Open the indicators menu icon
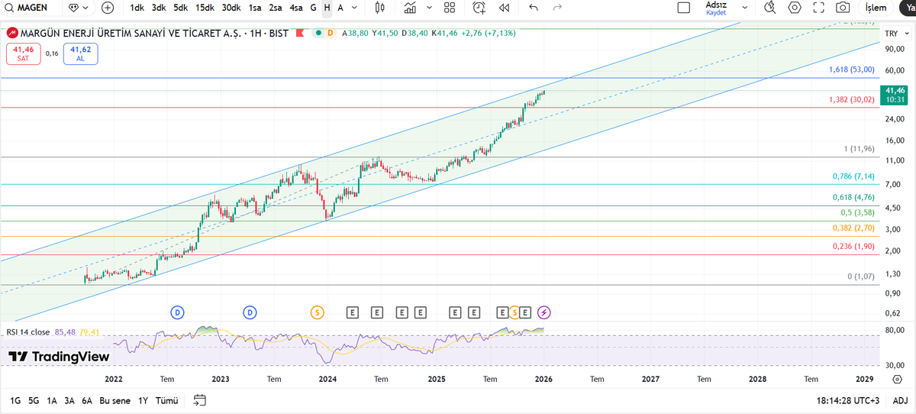This screenshot has height=414, width=916. (x=411, y=8)
